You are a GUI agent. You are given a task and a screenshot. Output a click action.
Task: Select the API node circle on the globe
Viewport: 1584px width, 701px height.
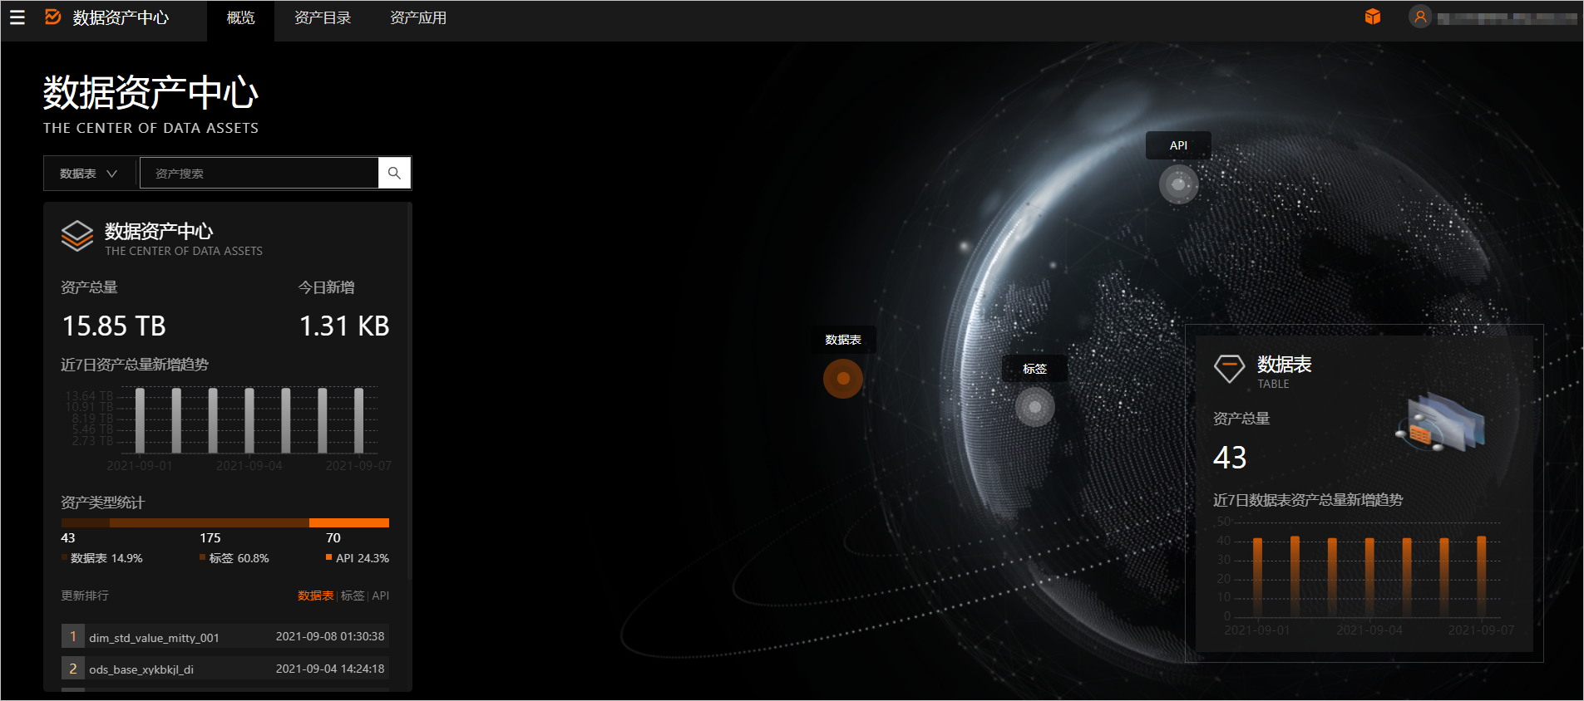click(x=1178, y=184)
